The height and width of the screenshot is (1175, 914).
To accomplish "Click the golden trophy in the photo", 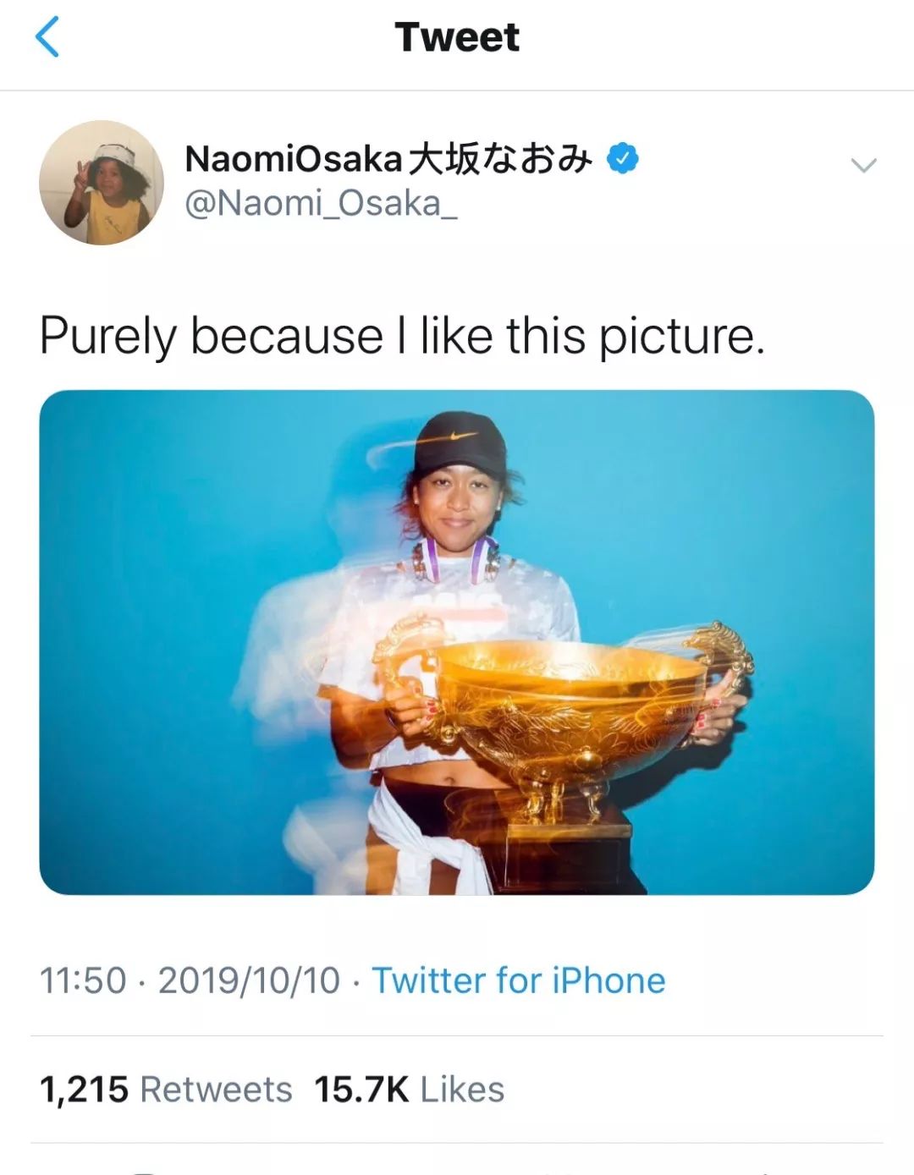I will click(x=563, y=728).
